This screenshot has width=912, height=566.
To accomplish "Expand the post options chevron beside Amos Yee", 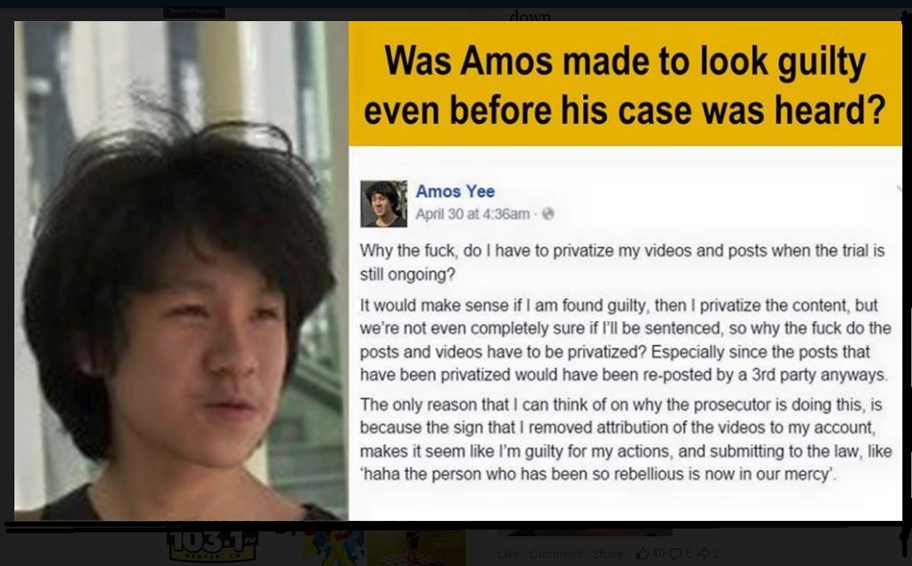I will click(x=899, y=188).
